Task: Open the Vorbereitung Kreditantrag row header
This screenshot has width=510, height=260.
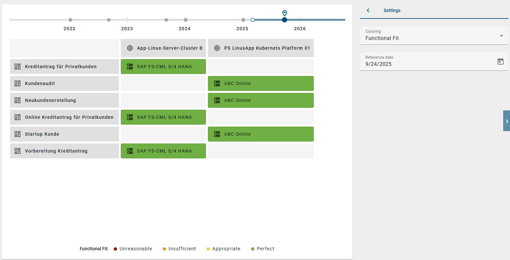Action: pyautogui.click(x=64, y=151)
